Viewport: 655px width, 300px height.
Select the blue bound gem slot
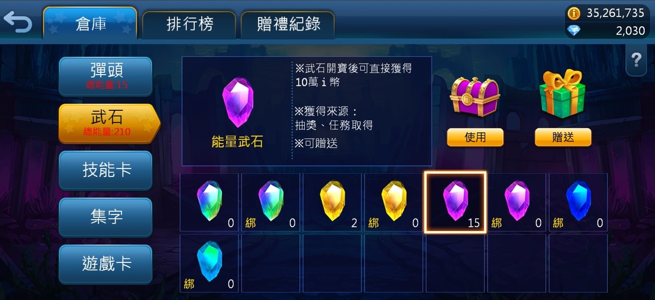pos(578,202)
